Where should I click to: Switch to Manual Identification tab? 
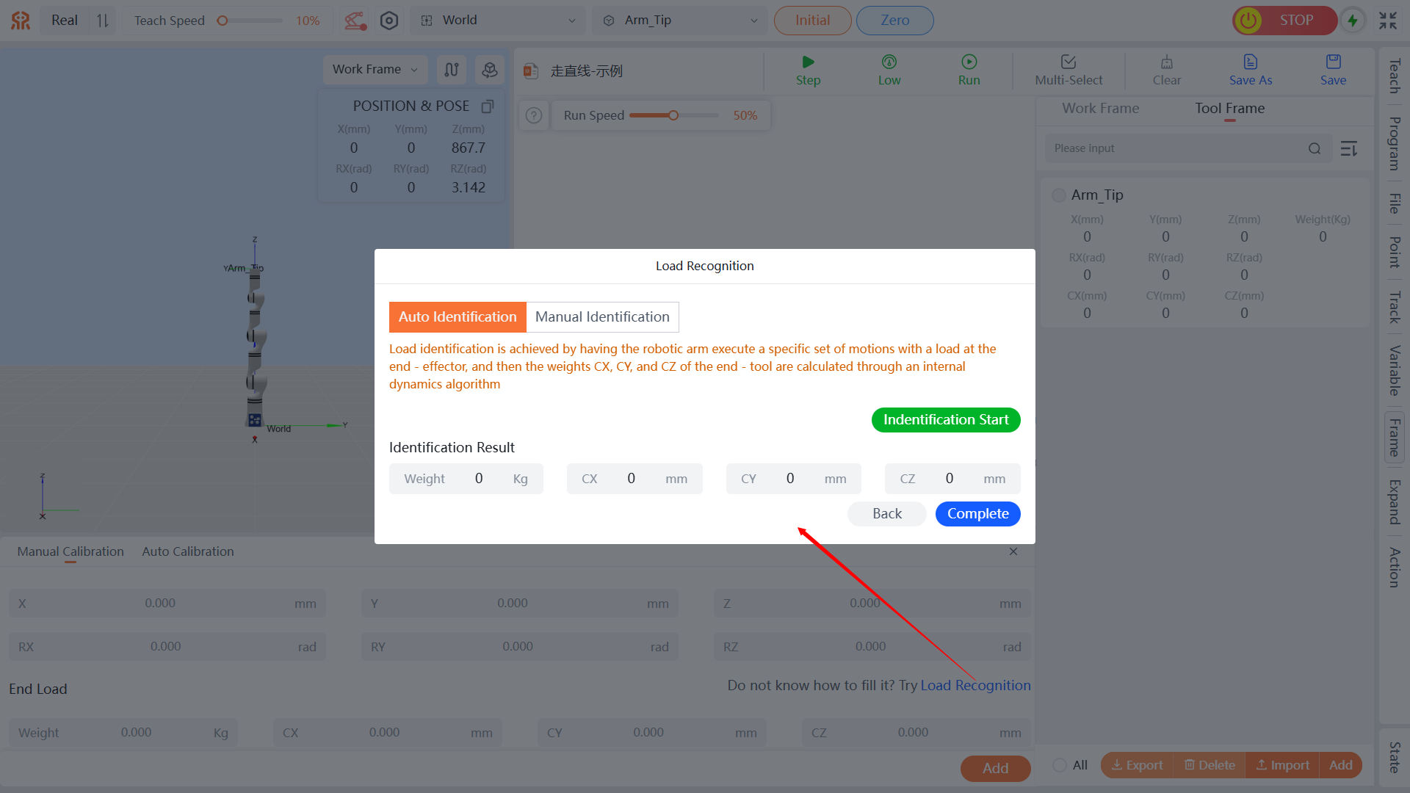602,317
